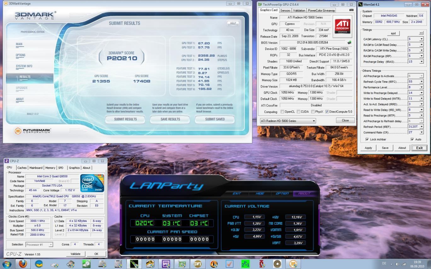
Task: Click the Apply button in MemSet
Action: click(368, 148)
